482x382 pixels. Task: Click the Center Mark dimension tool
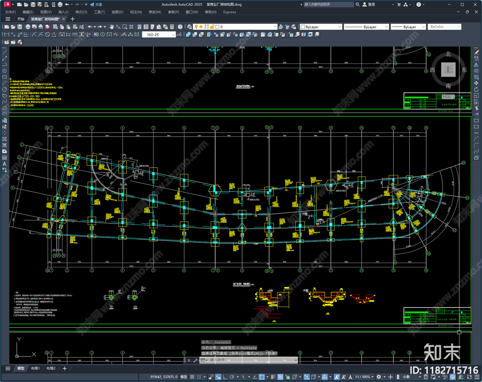coord(103,35)
